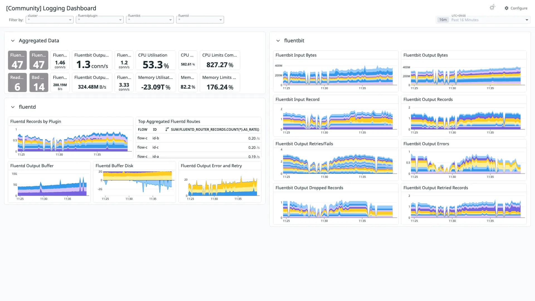Click the Fluentbit Output Retries/Fails graph

pos(336,160)
